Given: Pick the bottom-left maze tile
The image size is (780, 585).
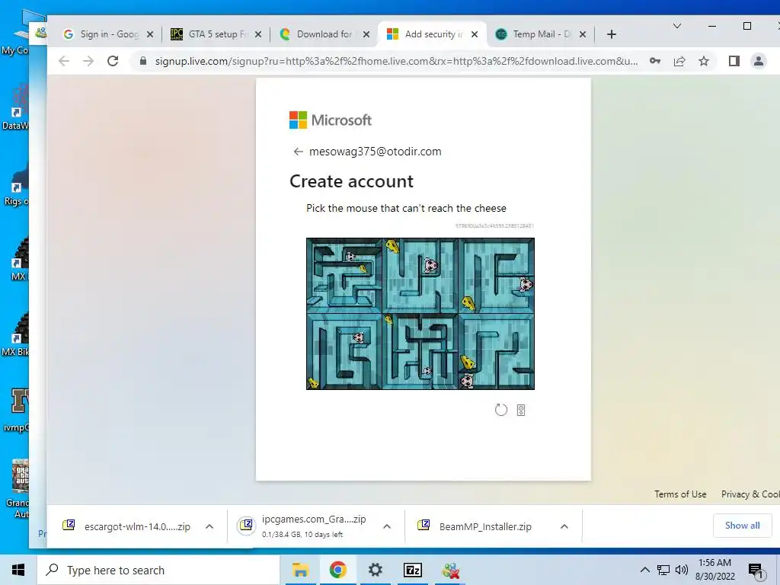Looking at the screenshot, I should pyautogui.click(x=344, y=352).
